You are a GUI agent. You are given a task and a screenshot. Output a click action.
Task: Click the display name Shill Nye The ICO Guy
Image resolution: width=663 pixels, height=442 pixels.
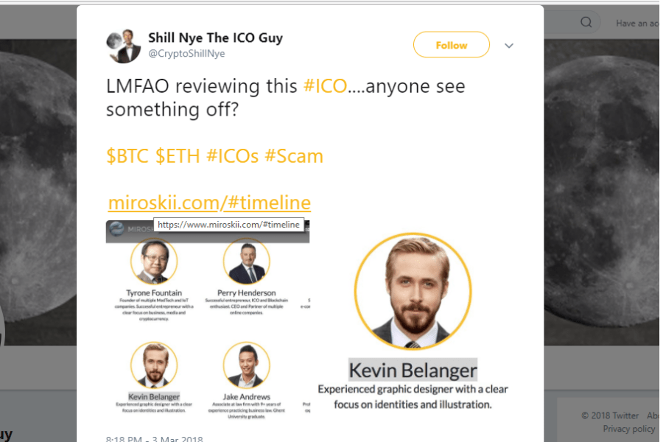tap(215, 38)
